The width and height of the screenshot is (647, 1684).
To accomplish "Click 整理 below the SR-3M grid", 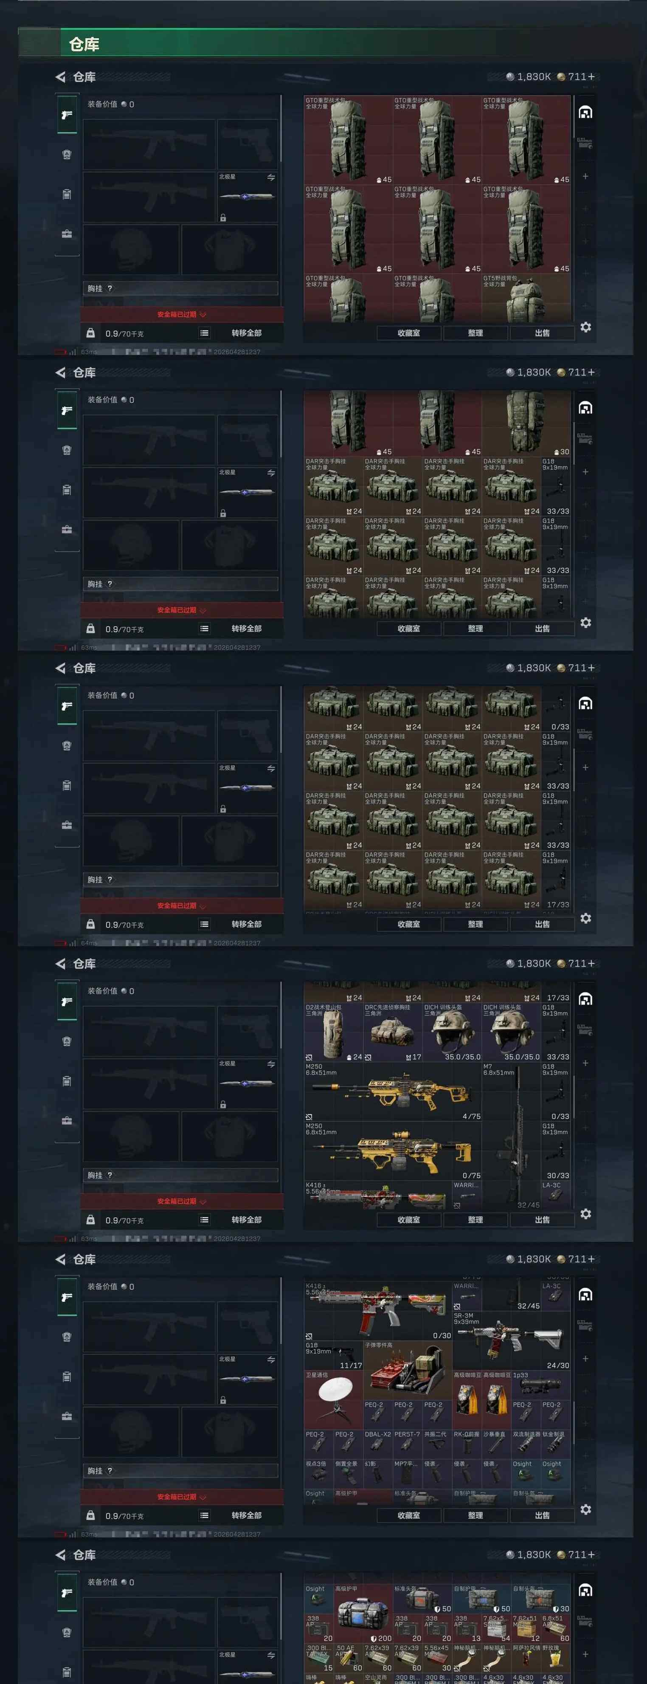I will pos(475,1515).
